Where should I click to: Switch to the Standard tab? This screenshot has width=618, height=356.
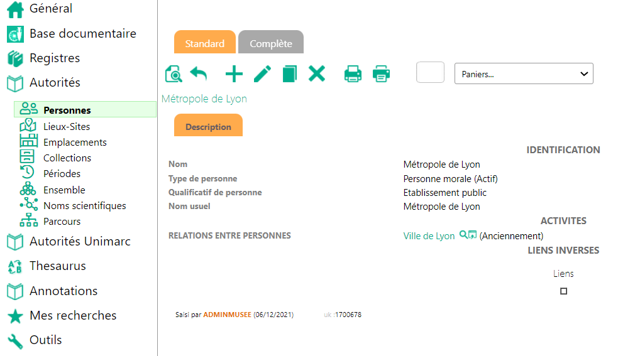pyautogui.click(x=205, y=42)
